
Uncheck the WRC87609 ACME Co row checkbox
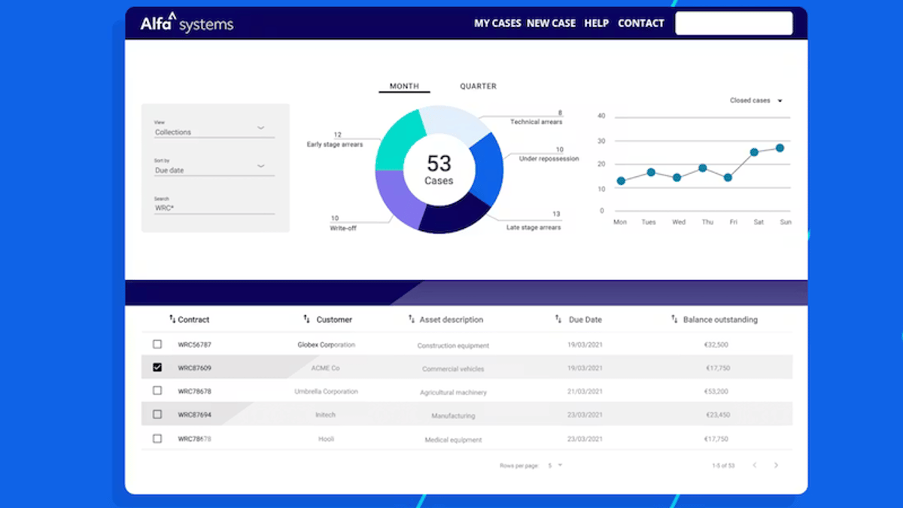157,367
